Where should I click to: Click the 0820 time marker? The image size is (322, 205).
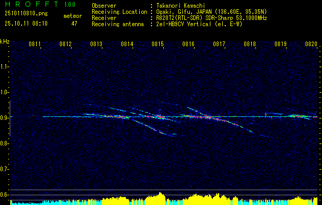(311, 44)
